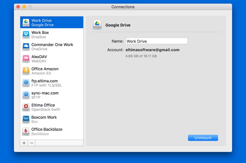Click the Amazon S3 icon beside Office Amazon
Viewport: 246px width, 163px height.
[x=26, y=71]
